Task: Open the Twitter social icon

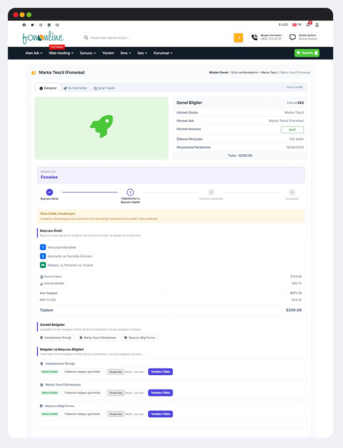Action: 32,25
